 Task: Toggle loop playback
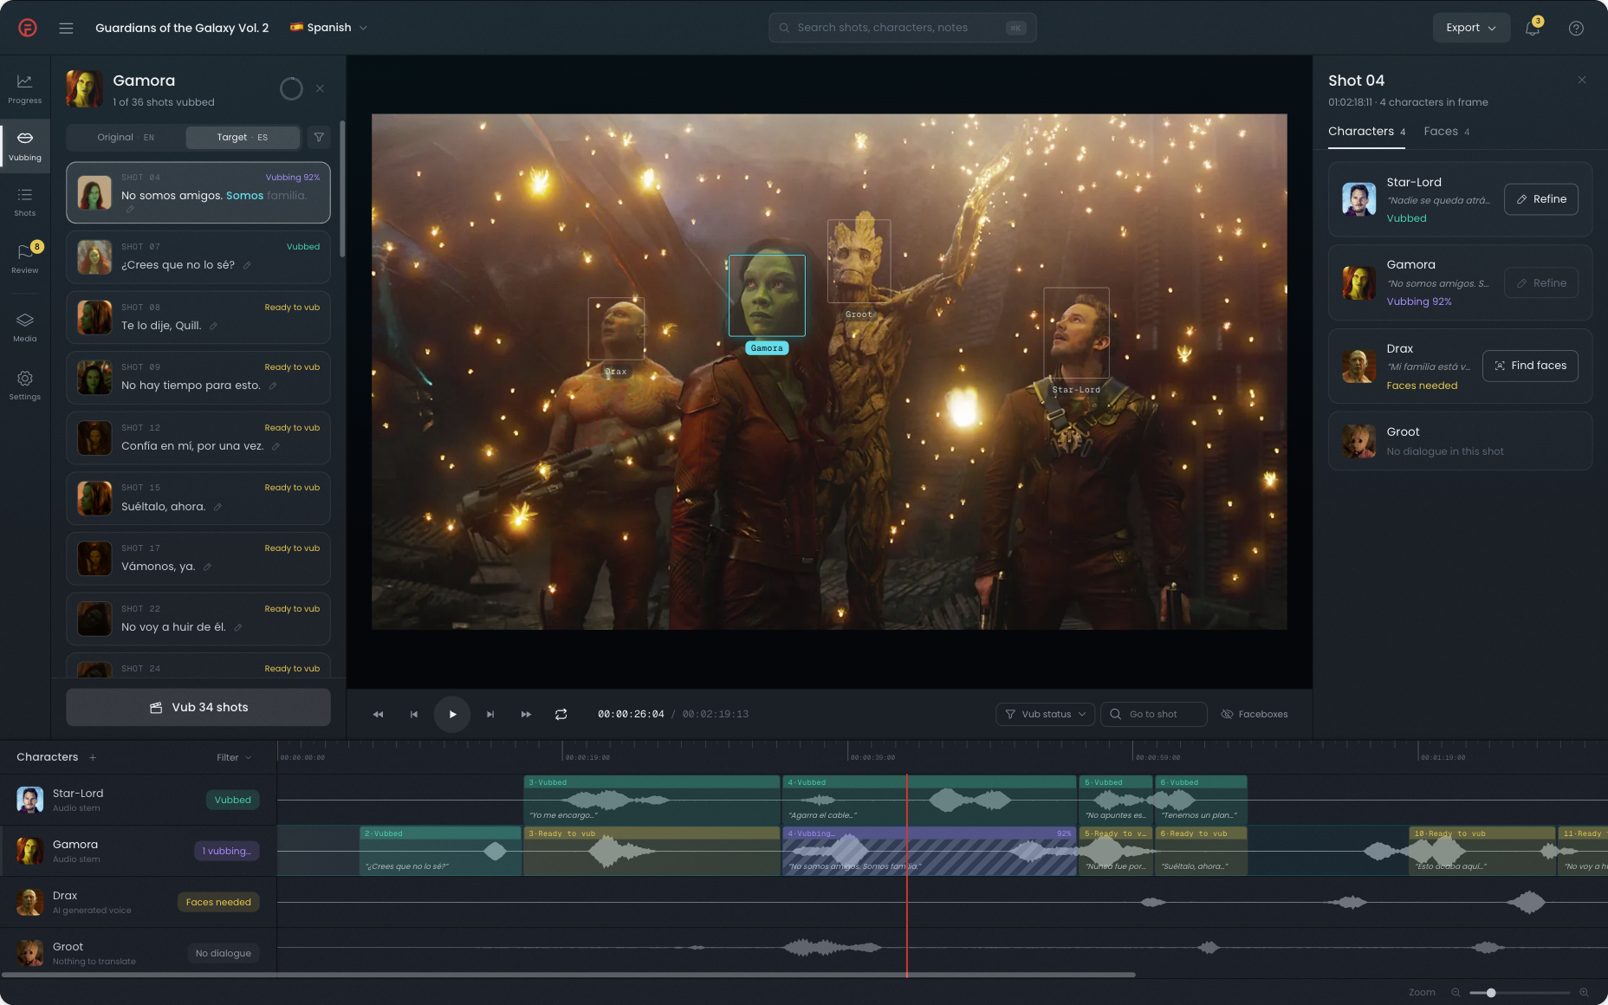(x=561, y=714)
